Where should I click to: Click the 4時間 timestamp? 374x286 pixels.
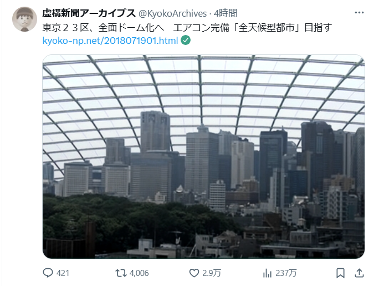point(226,13)
